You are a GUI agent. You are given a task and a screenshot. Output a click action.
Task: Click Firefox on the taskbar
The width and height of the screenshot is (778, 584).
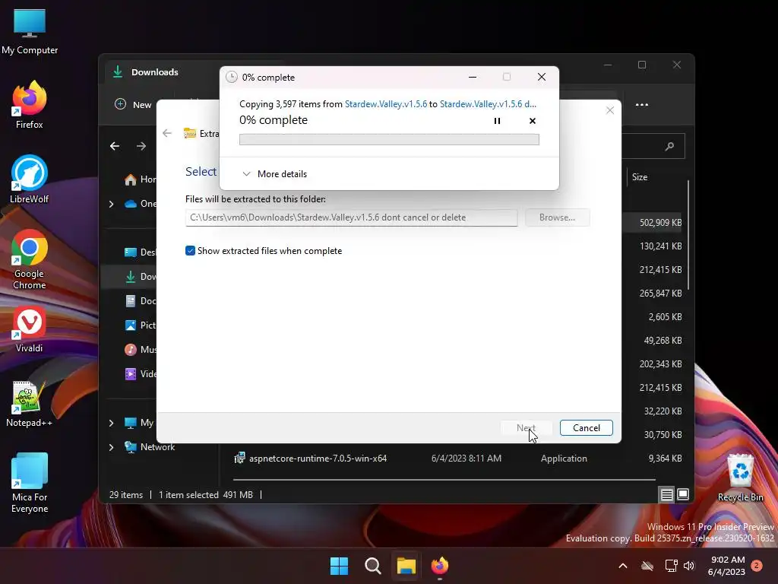pyautogui.click(x=440, y=566)
